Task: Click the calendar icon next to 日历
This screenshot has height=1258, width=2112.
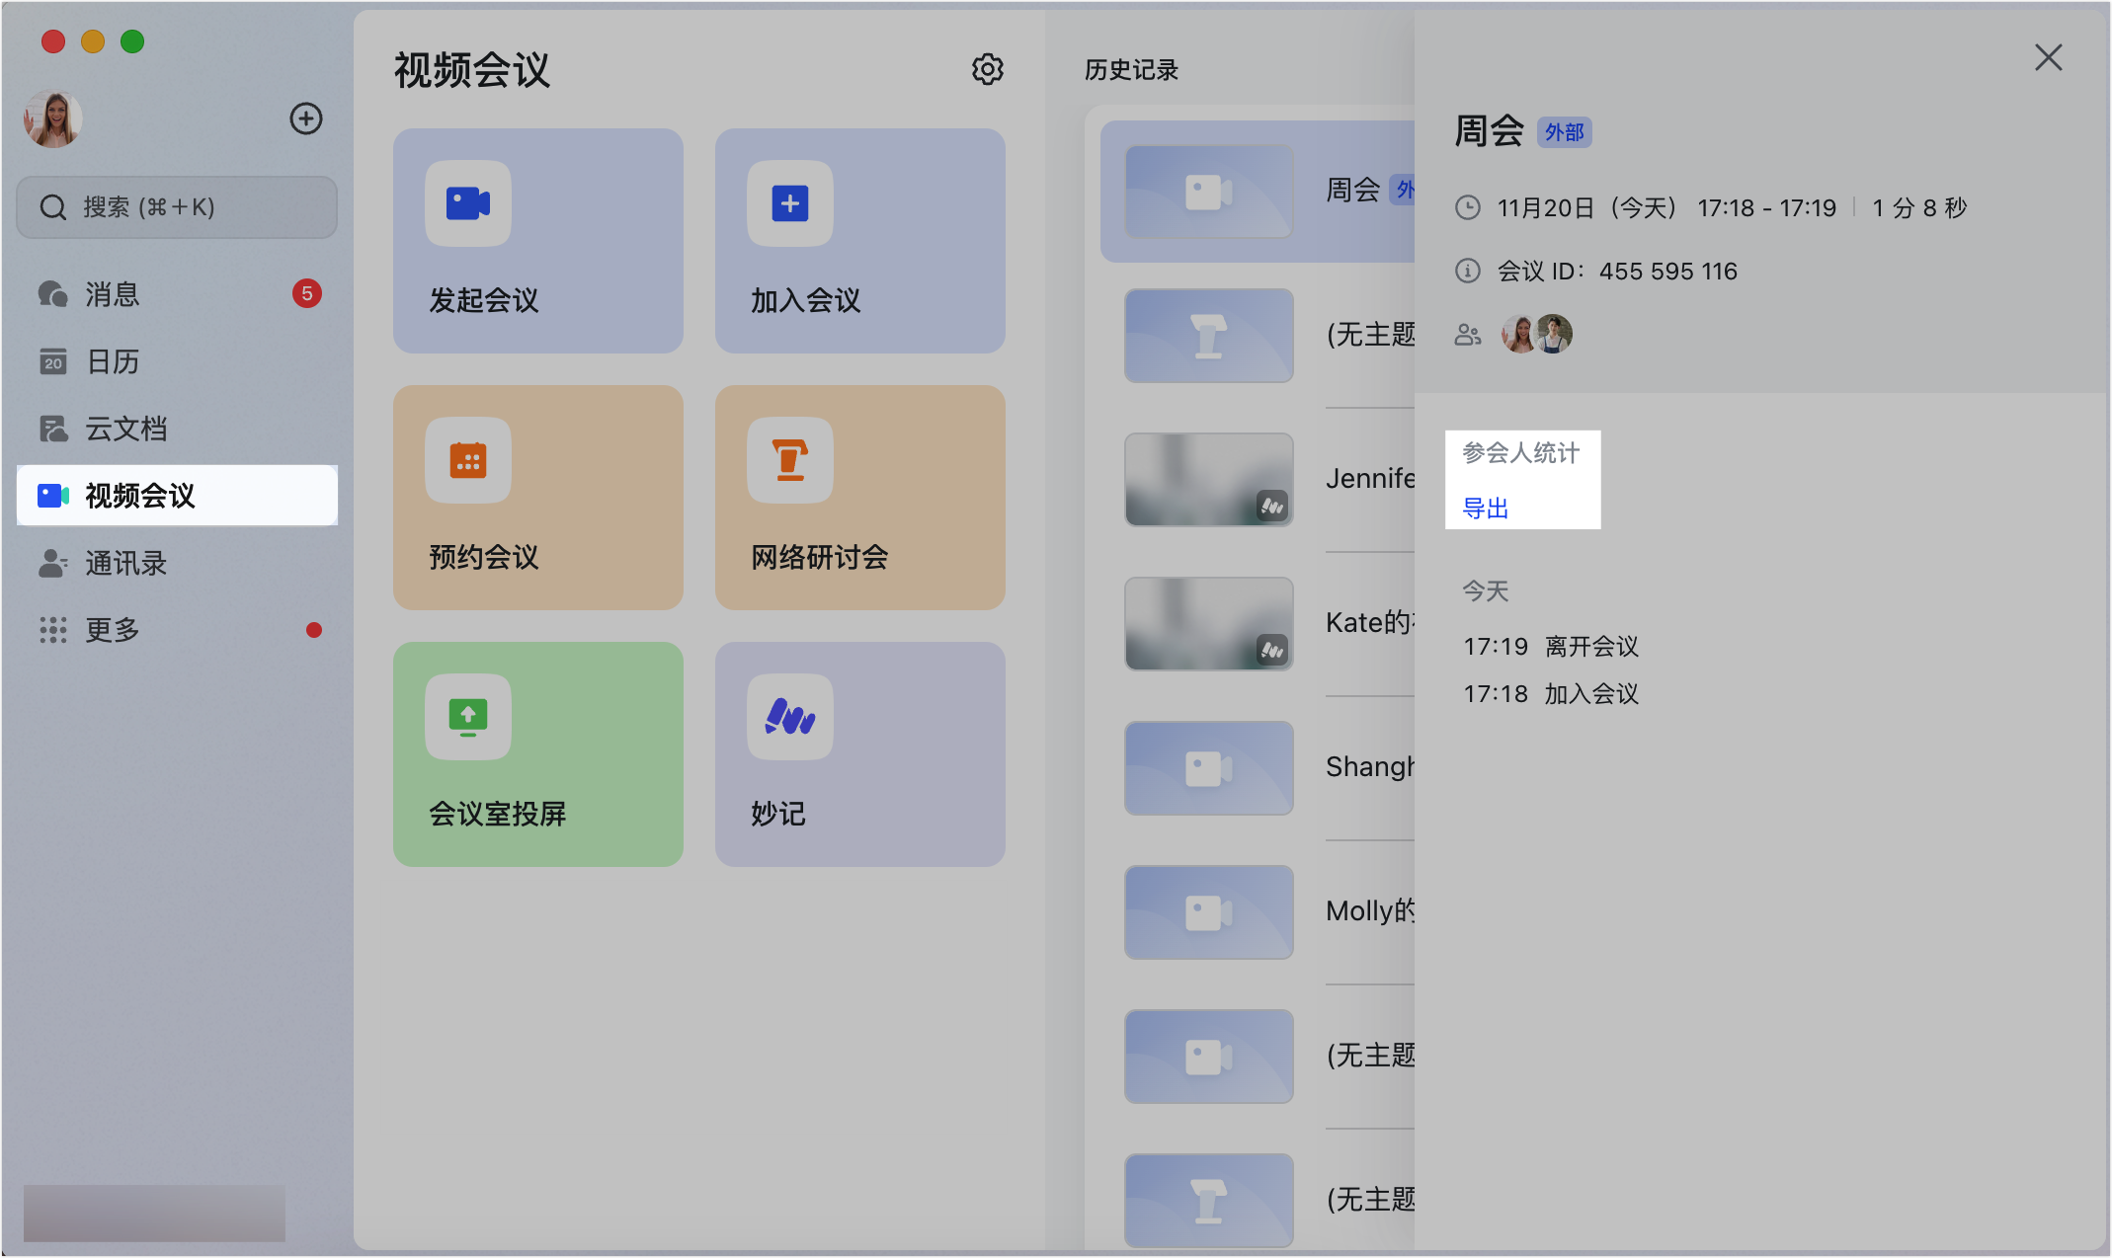Action: coord(53,361)
